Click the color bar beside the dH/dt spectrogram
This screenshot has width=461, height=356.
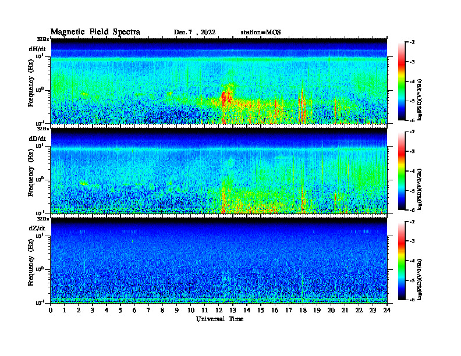(402, 81)
